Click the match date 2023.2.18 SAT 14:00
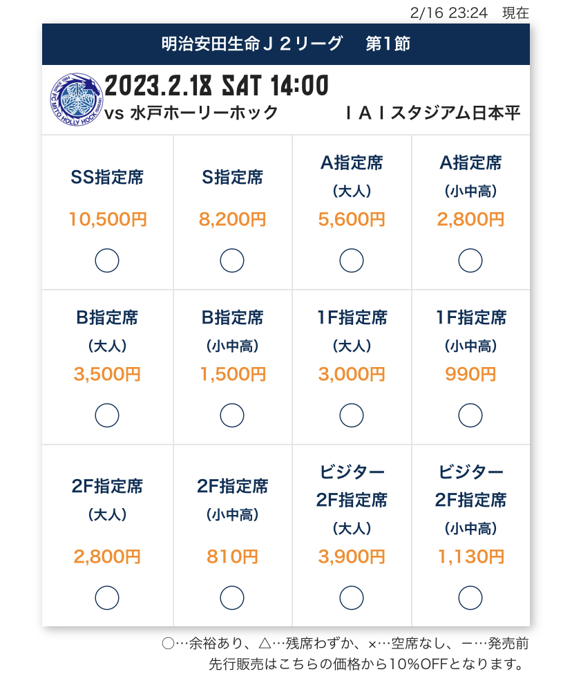This screenshot has height=683, width=572. (216, 85)
